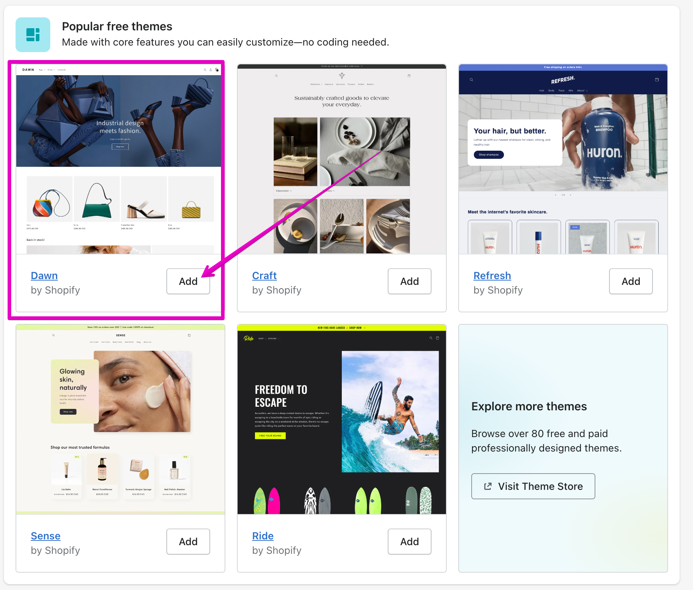
Task: Click 'by Shopify' under Ride
Action: [277, 551]
